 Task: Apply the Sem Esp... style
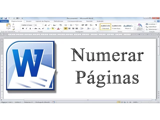point(117,27)
